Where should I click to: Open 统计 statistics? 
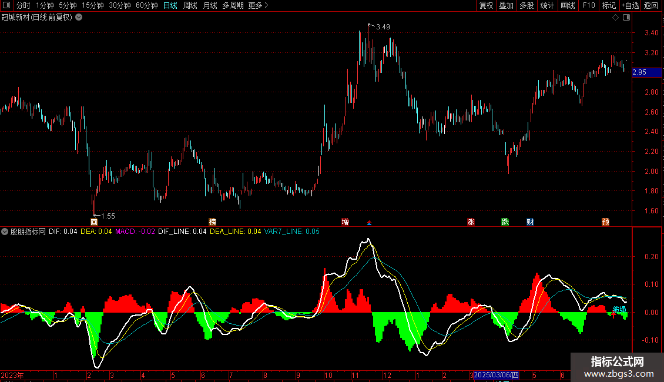tap(547, 5)
